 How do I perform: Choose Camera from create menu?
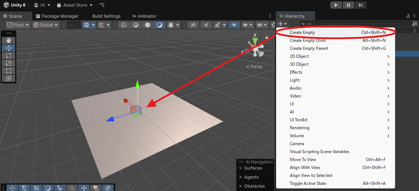click(x=335, y=143)
